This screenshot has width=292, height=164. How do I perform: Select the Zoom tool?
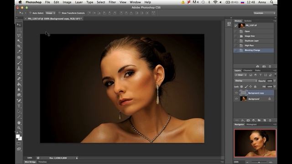(19, 128)
